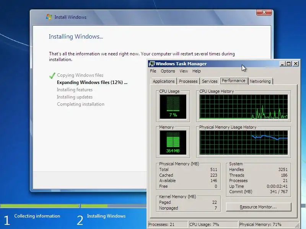
Task: Click the Installing Windows stage progress bar
Action: pos(114,206)
